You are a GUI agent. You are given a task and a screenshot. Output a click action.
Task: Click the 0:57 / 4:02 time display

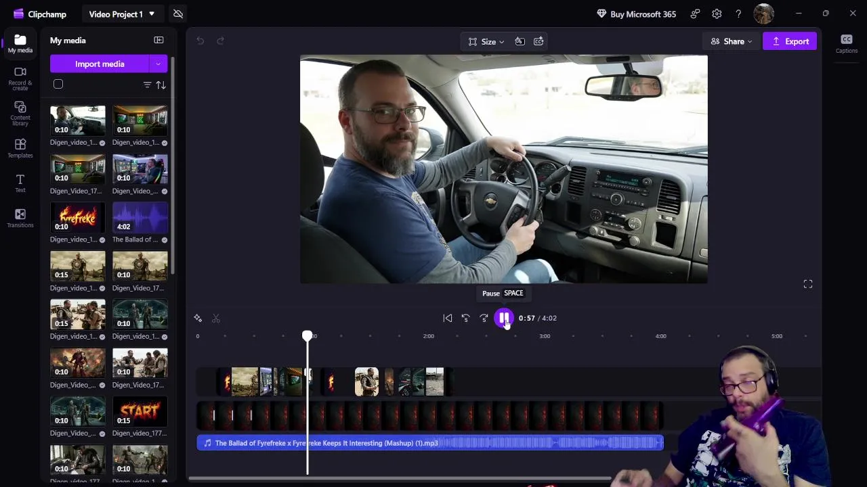pyautogui.click(x=538, y=318)
